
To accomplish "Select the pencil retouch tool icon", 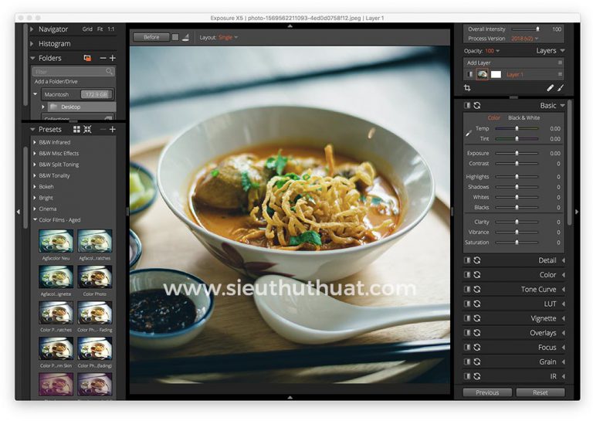I will pos(550,88).
